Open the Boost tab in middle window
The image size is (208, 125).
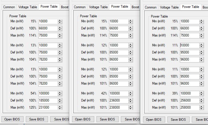click(135, 7)
